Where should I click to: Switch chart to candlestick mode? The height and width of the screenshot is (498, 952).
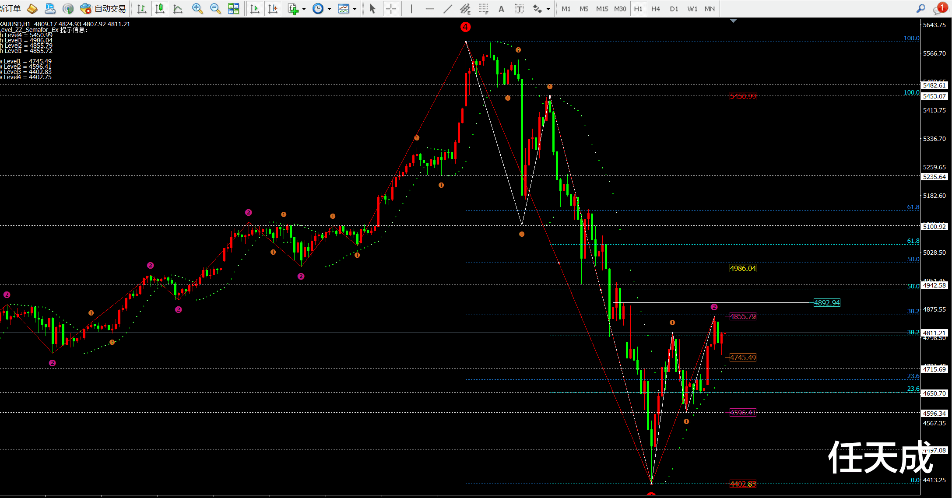pyautogui.click(x=160, y=9)
